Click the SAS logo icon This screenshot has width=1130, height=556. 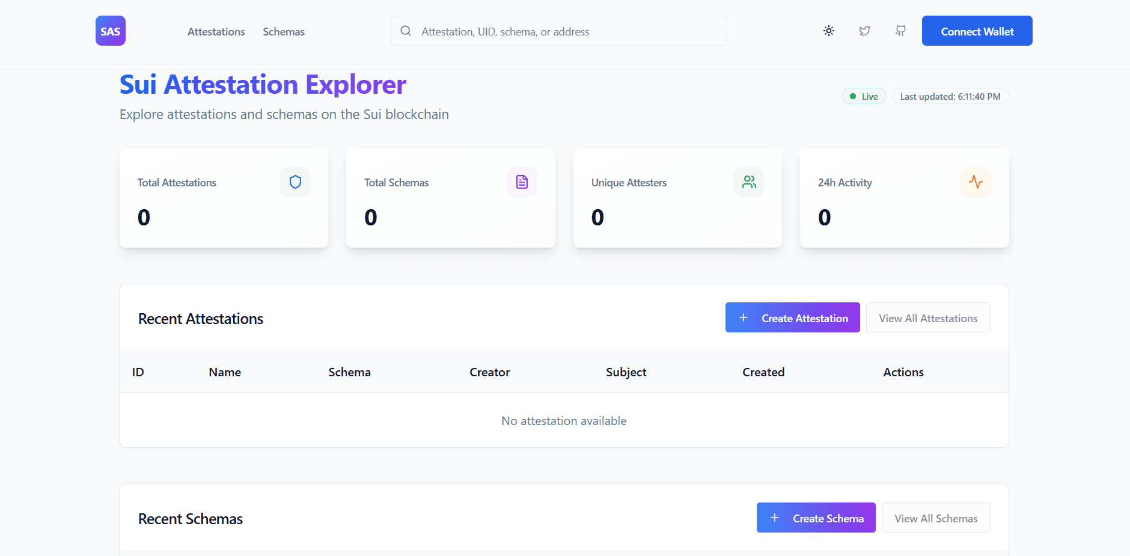click(110, 31)
